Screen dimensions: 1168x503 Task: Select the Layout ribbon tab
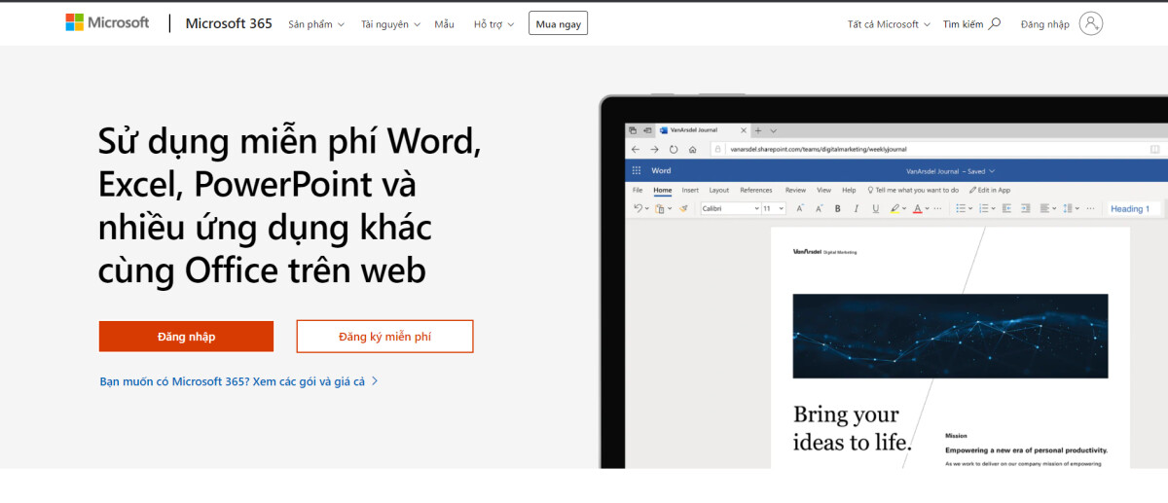tap(719, 190)
